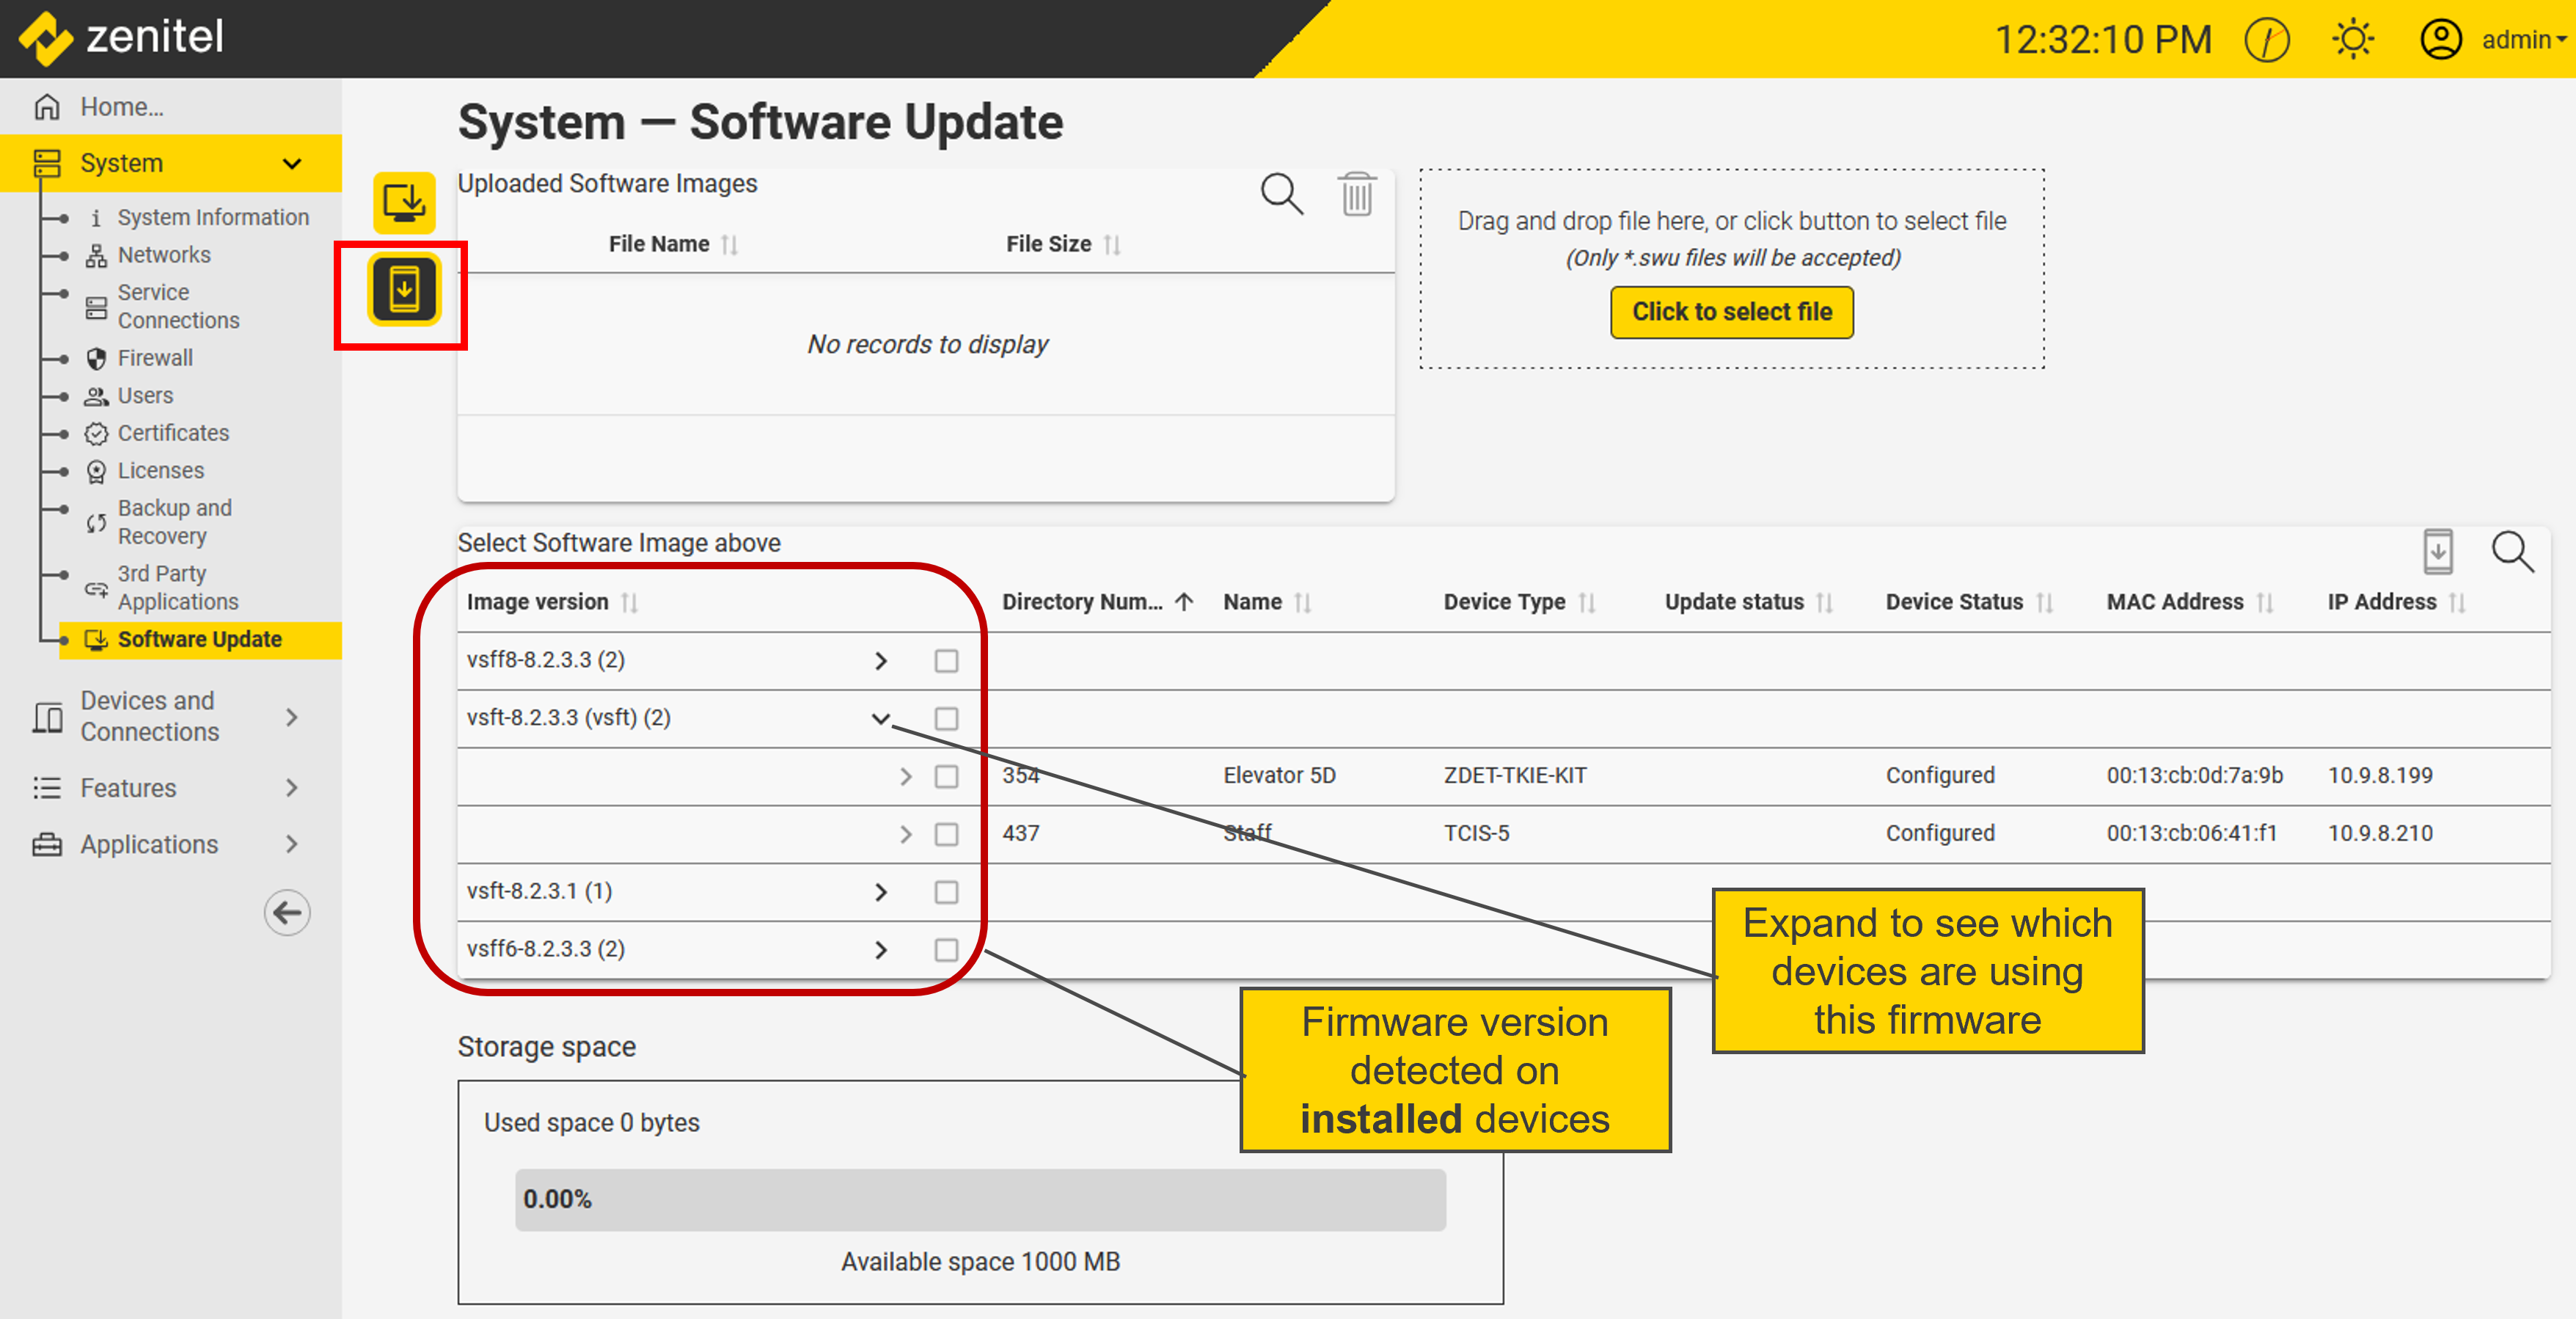The image size is (2576, 1319).
Task: Collapse the vsft-8.2.3.3 (vsft) row
Action: click(880, 719)
